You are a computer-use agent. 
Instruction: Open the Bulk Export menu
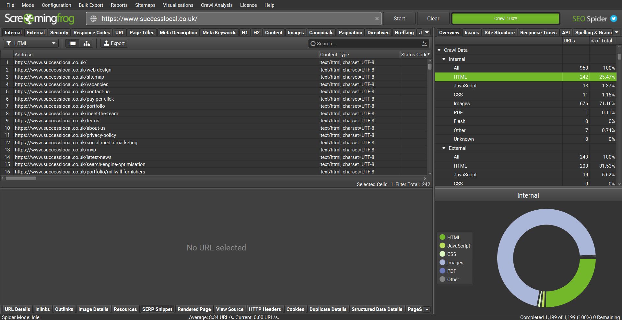[91, 5]
